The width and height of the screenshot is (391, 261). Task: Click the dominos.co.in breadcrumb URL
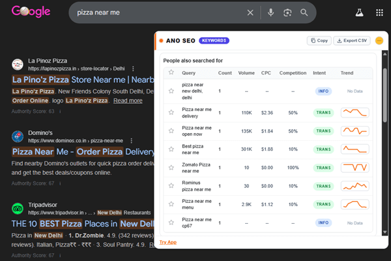click(76, 141)
